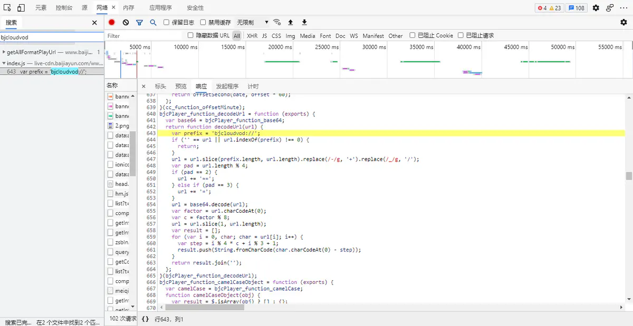Open search with the magnifier icon
The width and height of the screenshot is (633, 326).
coord(153,23)
